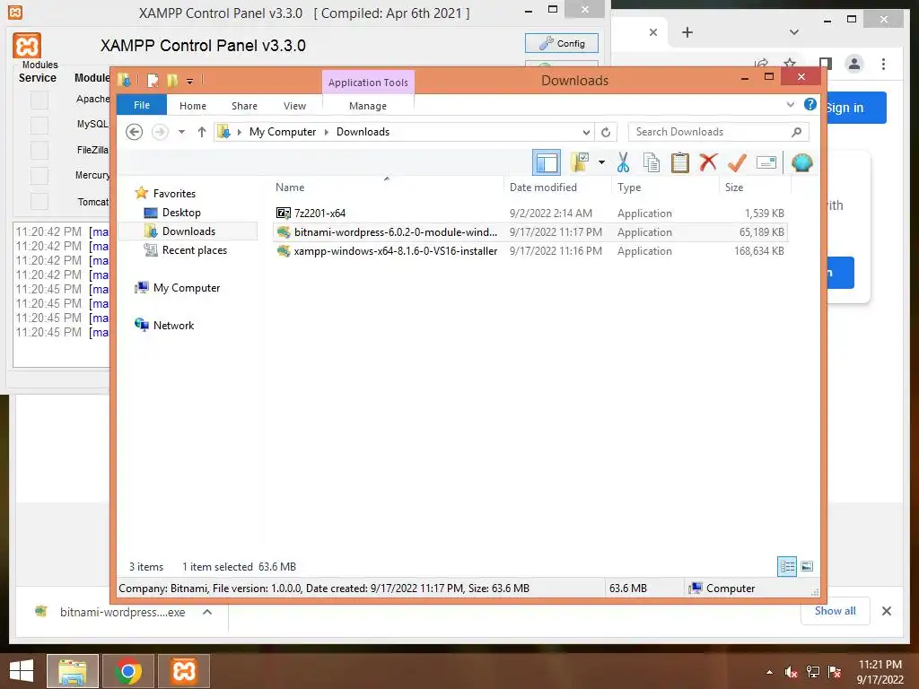Click the Windows Start button
919x689 pixels.
point(22,671)
